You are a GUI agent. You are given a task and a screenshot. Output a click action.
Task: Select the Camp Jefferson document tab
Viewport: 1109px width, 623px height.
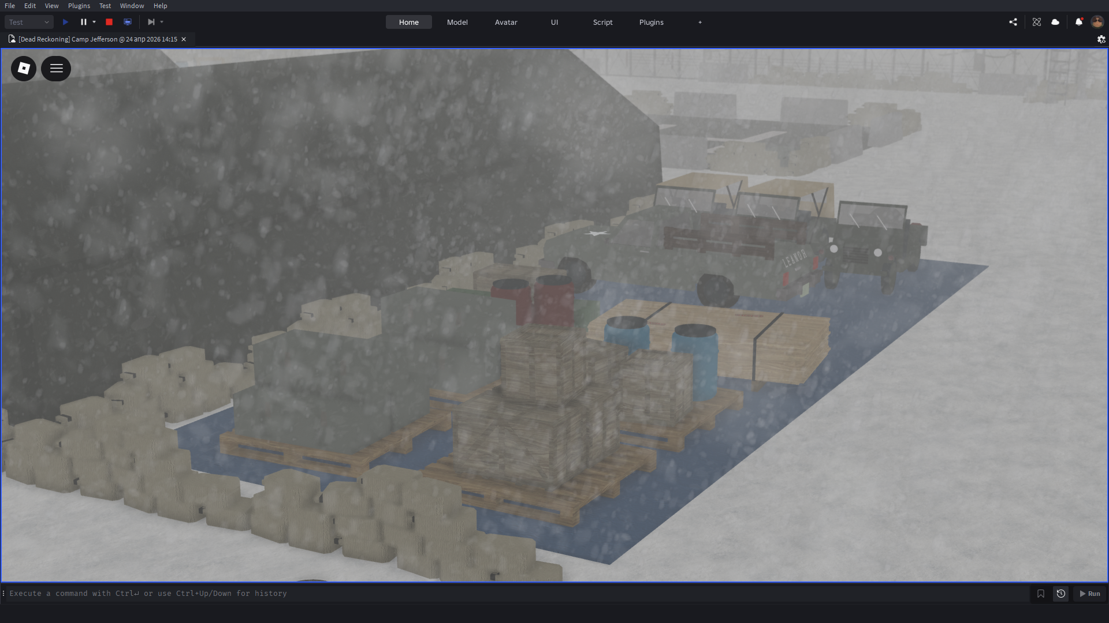click(97, 39)
